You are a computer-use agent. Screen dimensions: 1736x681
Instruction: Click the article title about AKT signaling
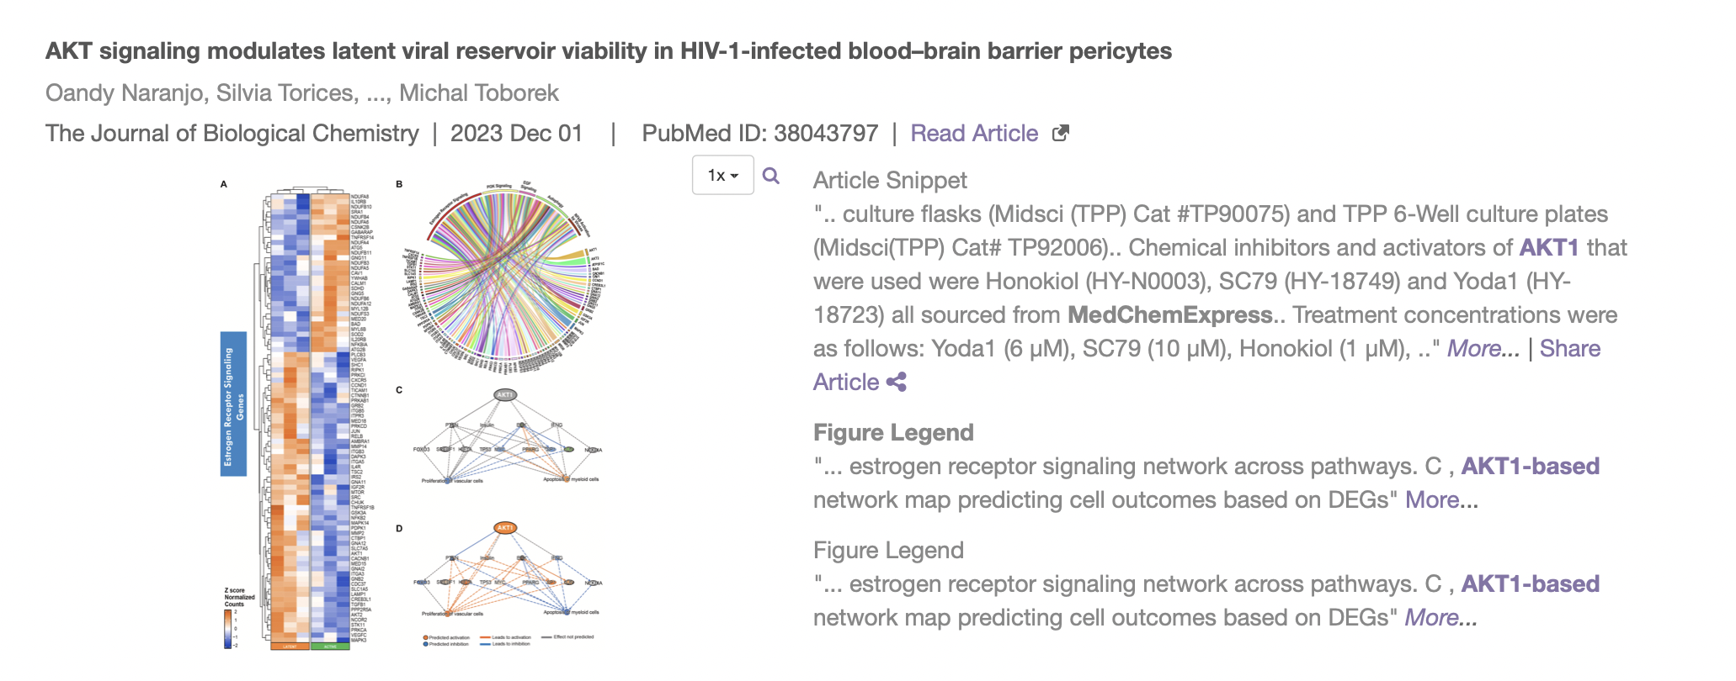pyautogui.click(x=608, y=51)
